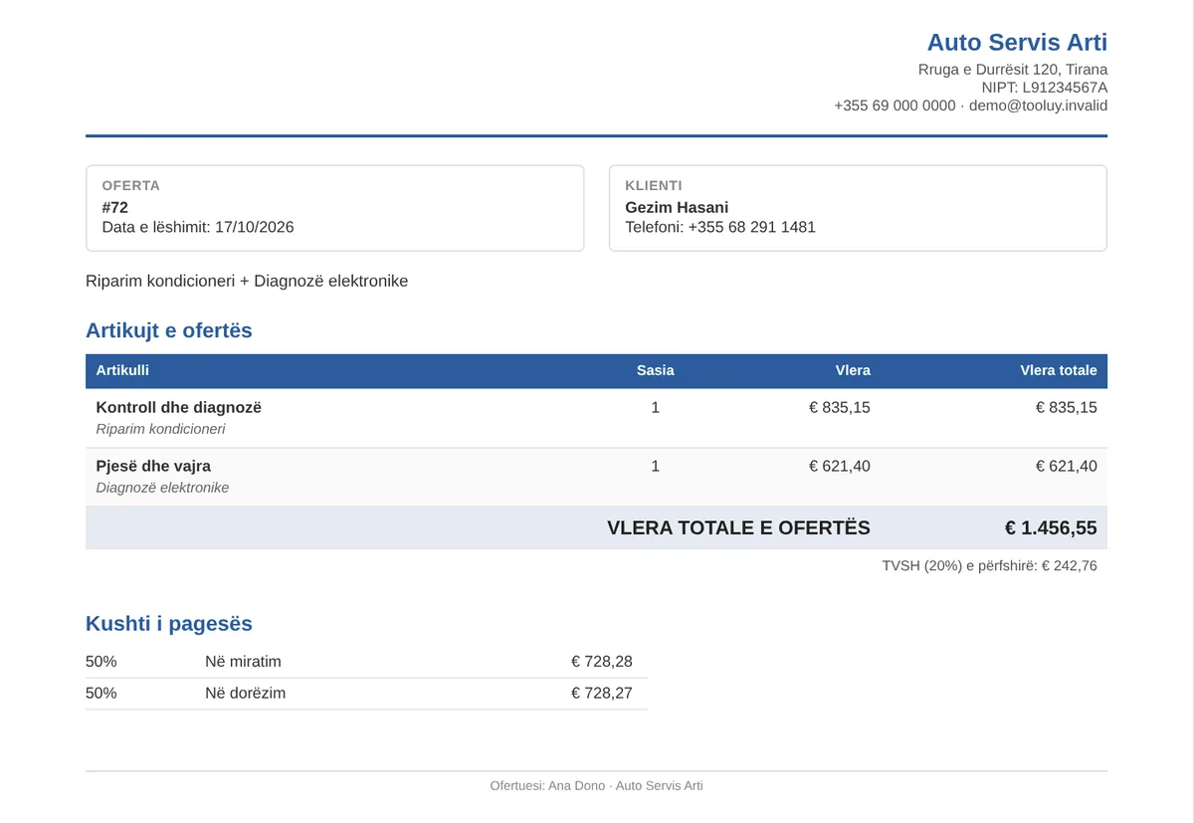Image resolution: width=1194 pixels, height=823 pixels.
Task: Click the KLIENTI box label
Action: [654, 185]
